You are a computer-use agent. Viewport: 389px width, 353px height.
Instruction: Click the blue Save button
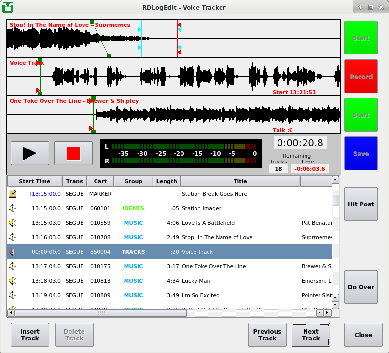[x=361, y=154]
